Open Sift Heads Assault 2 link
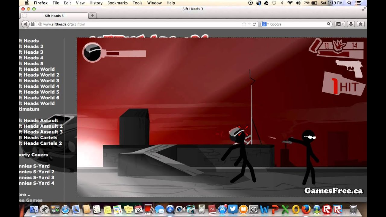 click(41, 126)
